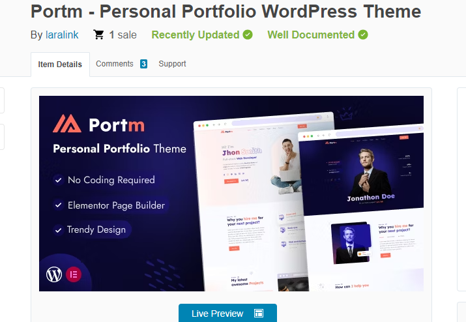Click the checkmark beside No Coding Required
466x322 pixels.
pos(59,180)
